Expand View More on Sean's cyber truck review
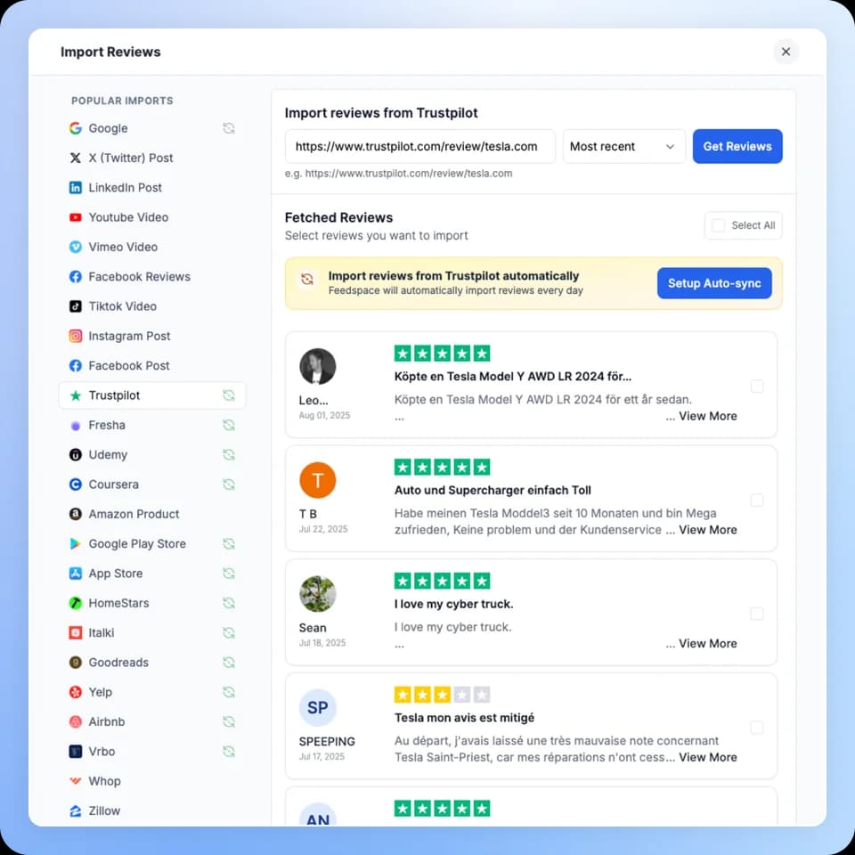 (x=707, y=644)
